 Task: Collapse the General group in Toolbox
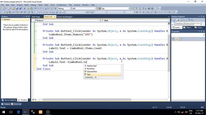[3, 19]
